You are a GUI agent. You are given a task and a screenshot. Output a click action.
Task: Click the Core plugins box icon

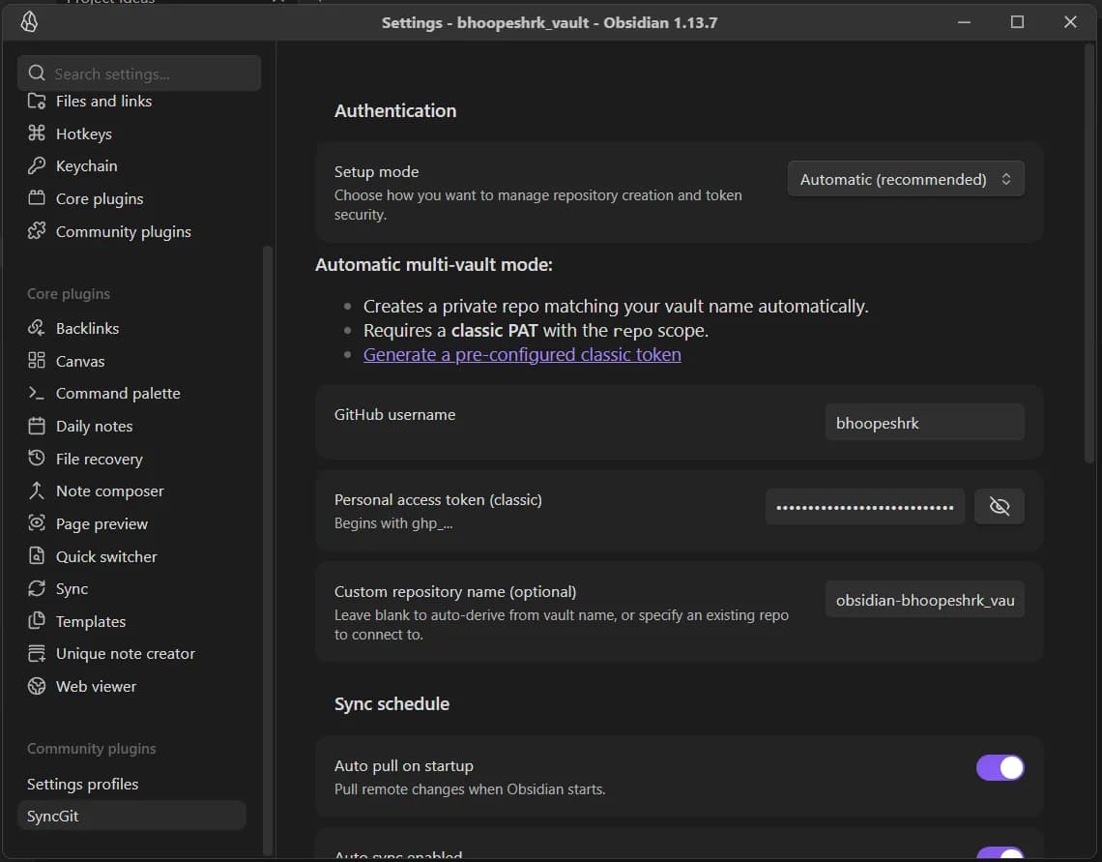click(x=37, y=197)
